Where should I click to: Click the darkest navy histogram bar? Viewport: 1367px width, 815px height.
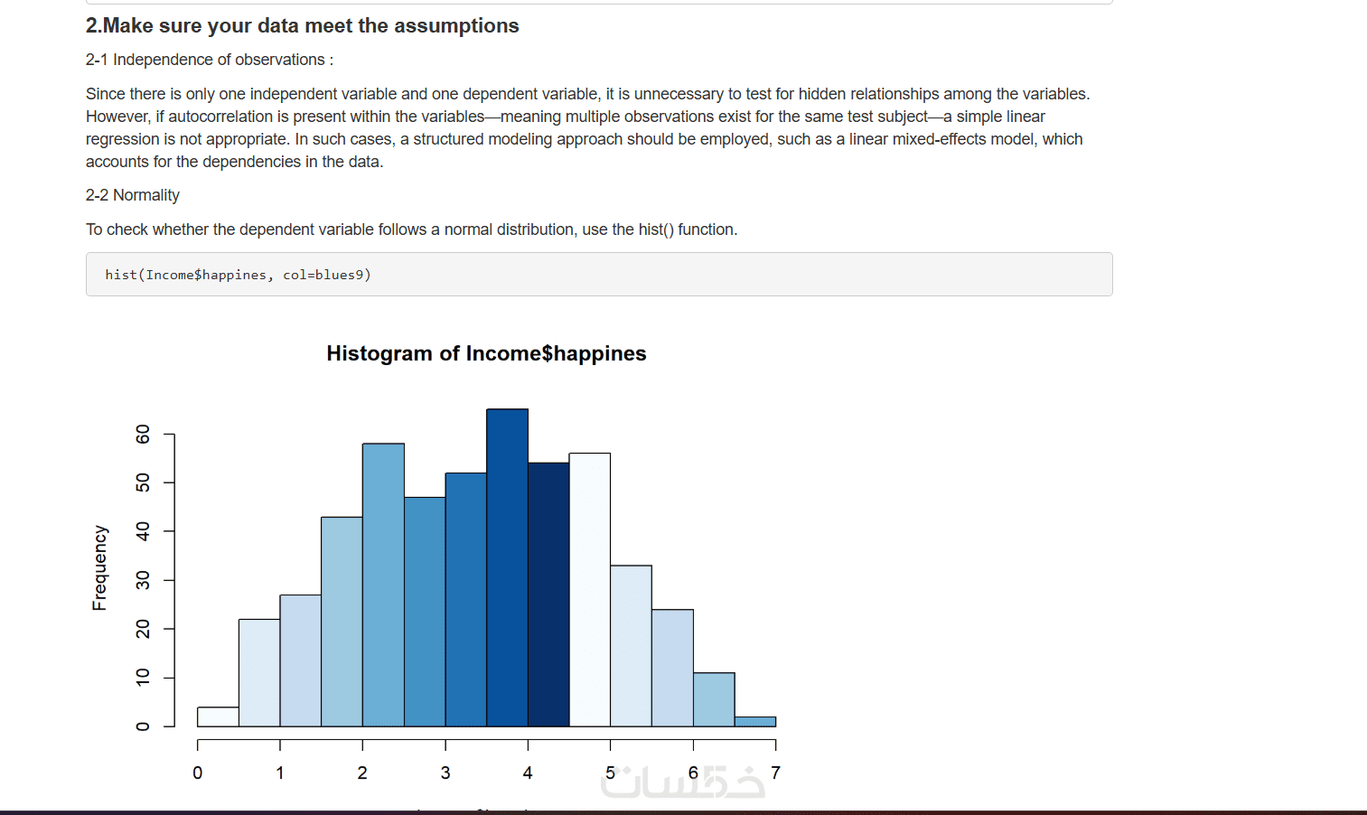[548, 595]
